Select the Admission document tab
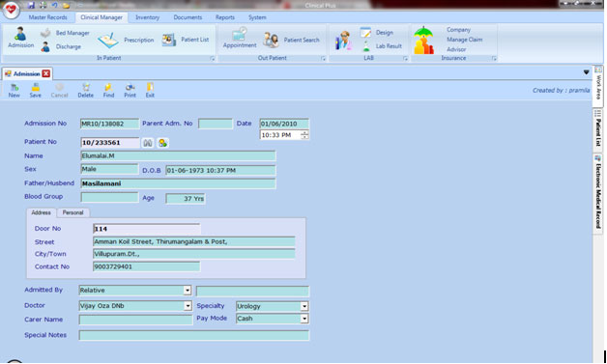 pos(26,73)
